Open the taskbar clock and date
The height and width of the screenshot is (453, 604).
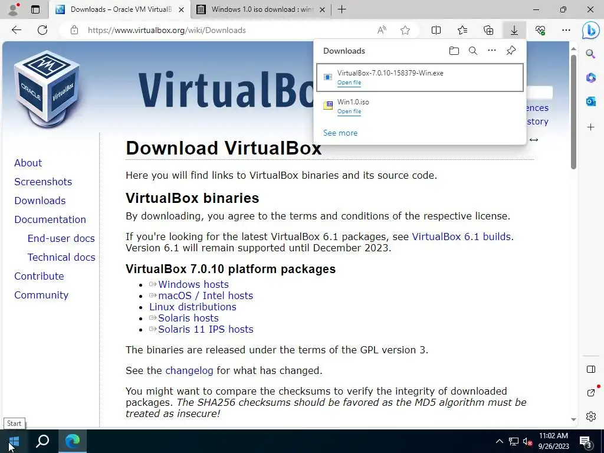(x=553, y=441)
